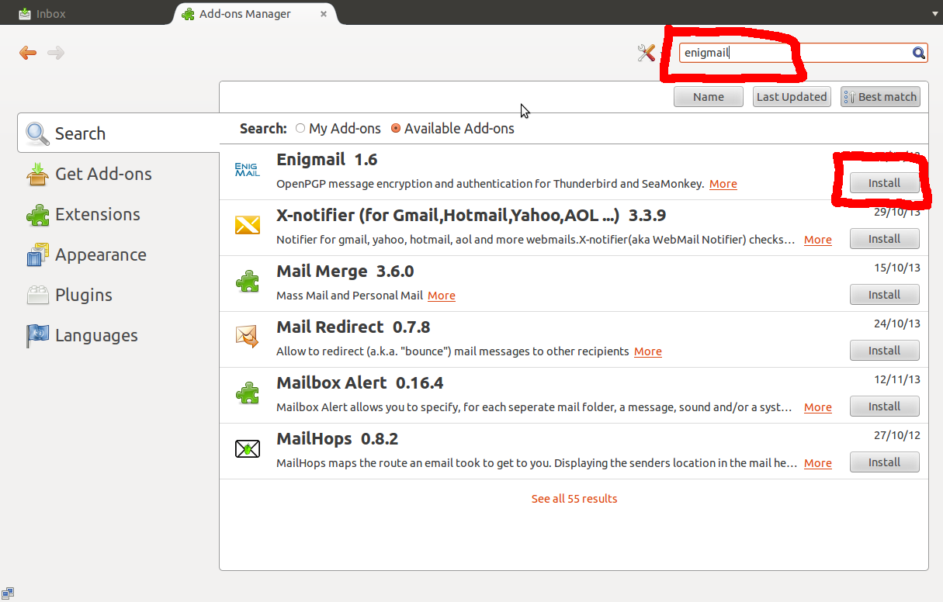Click the Mail Merge description 'Mass Mail and Personal Mail'

(349, 296)
